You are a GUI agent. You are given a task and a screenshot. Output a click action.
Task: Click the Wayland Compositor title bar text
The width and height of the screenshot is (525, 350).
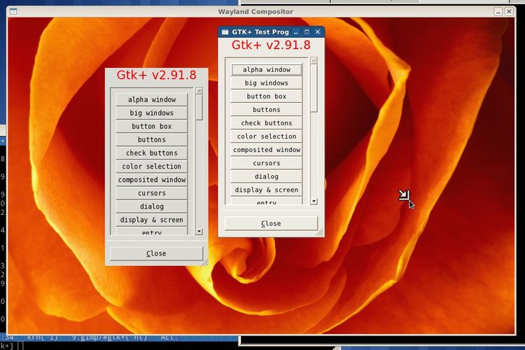click(x=255, y=12)
